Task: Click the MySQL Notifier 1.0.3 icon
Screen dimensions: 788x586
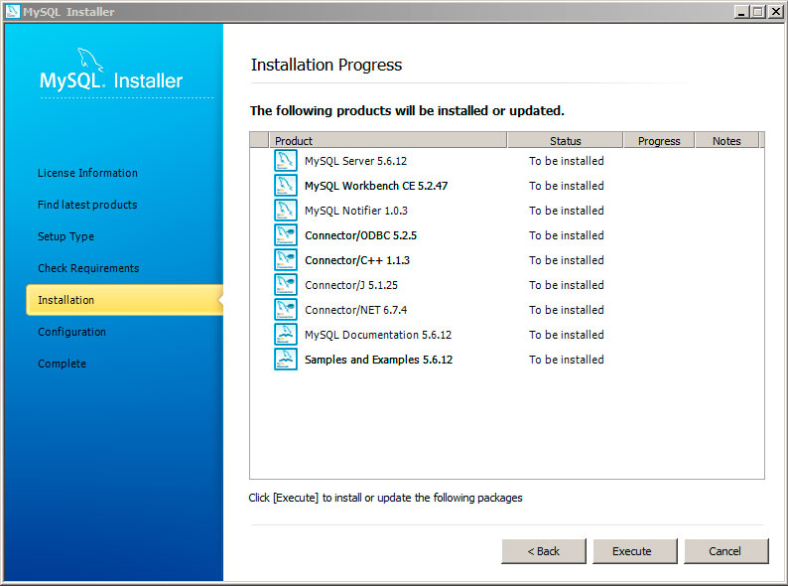Action: click(286, 211)
